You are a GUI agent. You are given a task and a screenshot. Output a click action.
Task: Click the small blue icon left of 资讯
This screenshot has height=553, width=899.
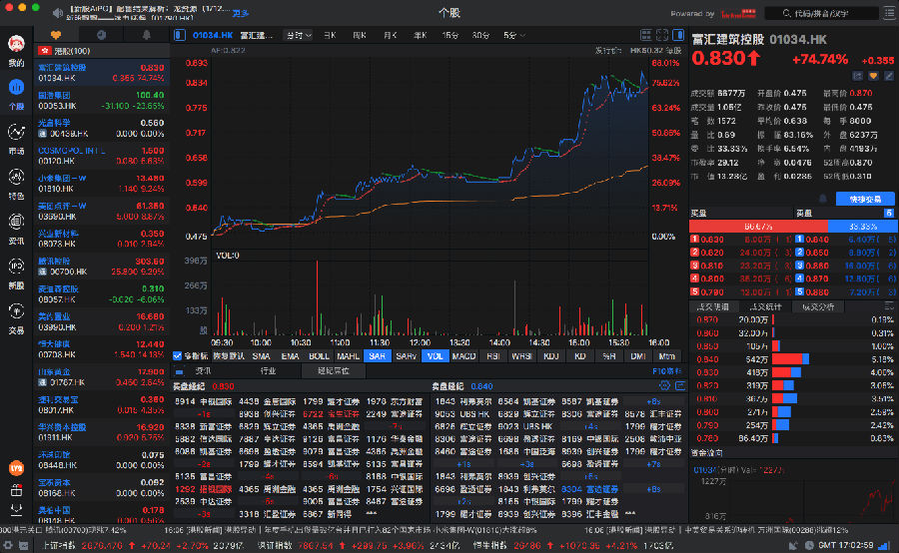pyautogui.click(x=180, y=370)
